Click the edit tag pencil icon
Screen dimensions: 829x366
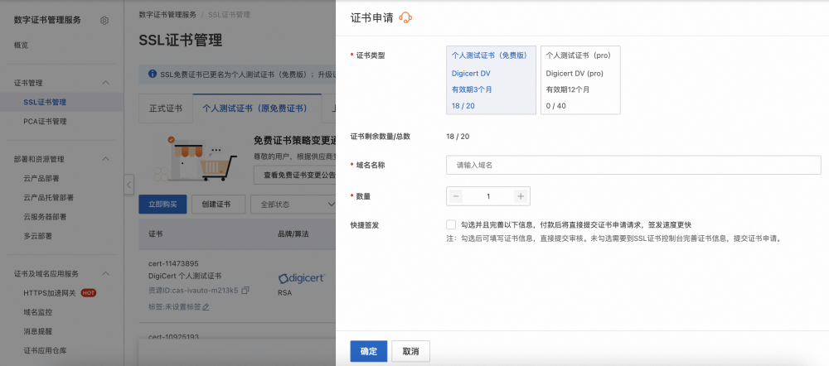point(206,306)
